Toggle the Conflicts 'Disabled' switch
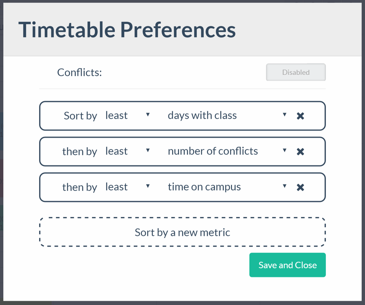 296,72
